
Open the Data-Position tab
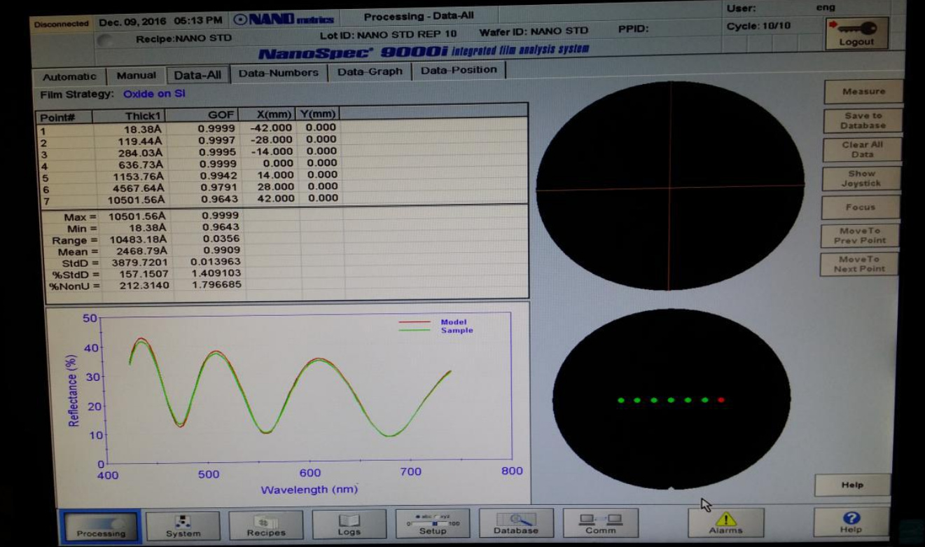pos(459,70)
